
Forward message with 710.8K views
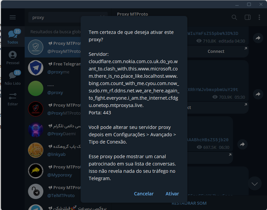pos(258,38)
